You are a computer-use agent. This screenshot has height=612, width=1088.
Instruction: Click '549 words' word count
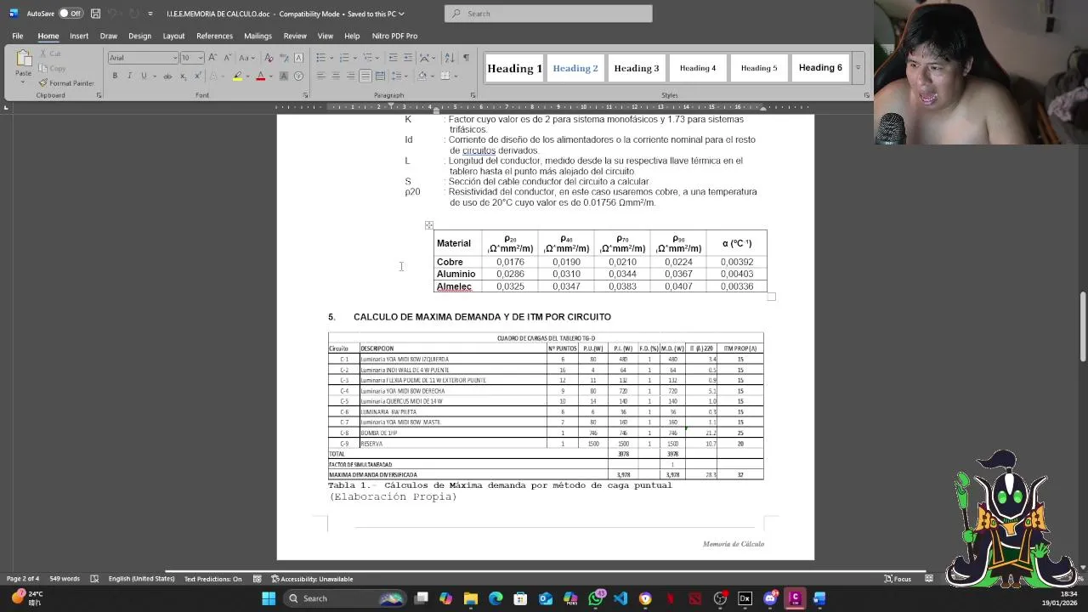tap(65, 579)
